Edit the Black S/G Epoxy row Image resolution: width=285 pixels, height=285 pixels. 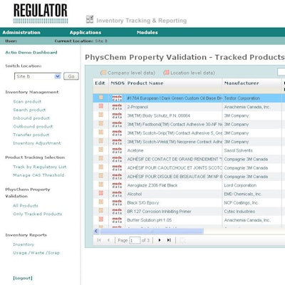point(101,202)
